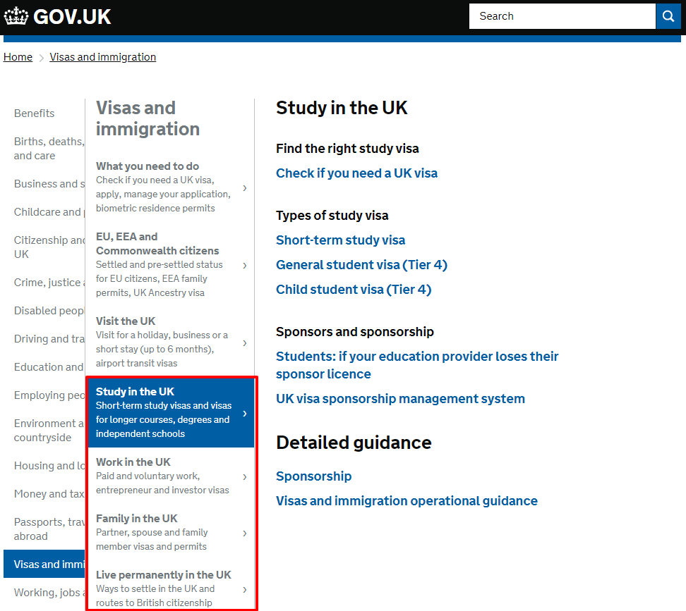Select Employing people sidebar item
This screenshot has height=611, width=686.
click(x=49, y=395)
